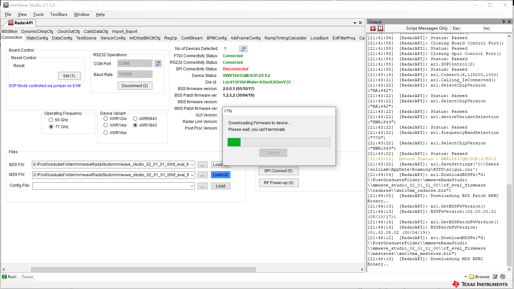Select the 77 GHz operating frequency
Screen dimensions: 514x289
[x=51, y=127]
